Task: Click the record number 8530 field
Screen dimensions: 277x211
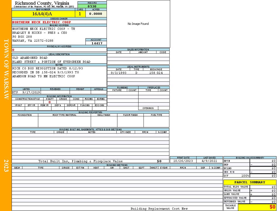Action: click(x=92, y=6)
